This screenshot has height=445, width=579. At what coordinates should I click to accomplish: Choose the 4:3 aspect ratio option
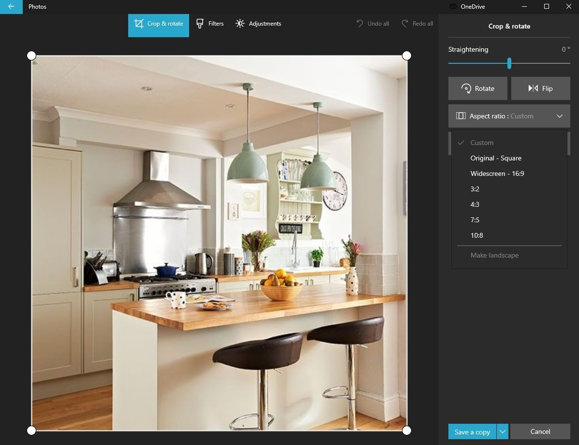coord(475,204)
